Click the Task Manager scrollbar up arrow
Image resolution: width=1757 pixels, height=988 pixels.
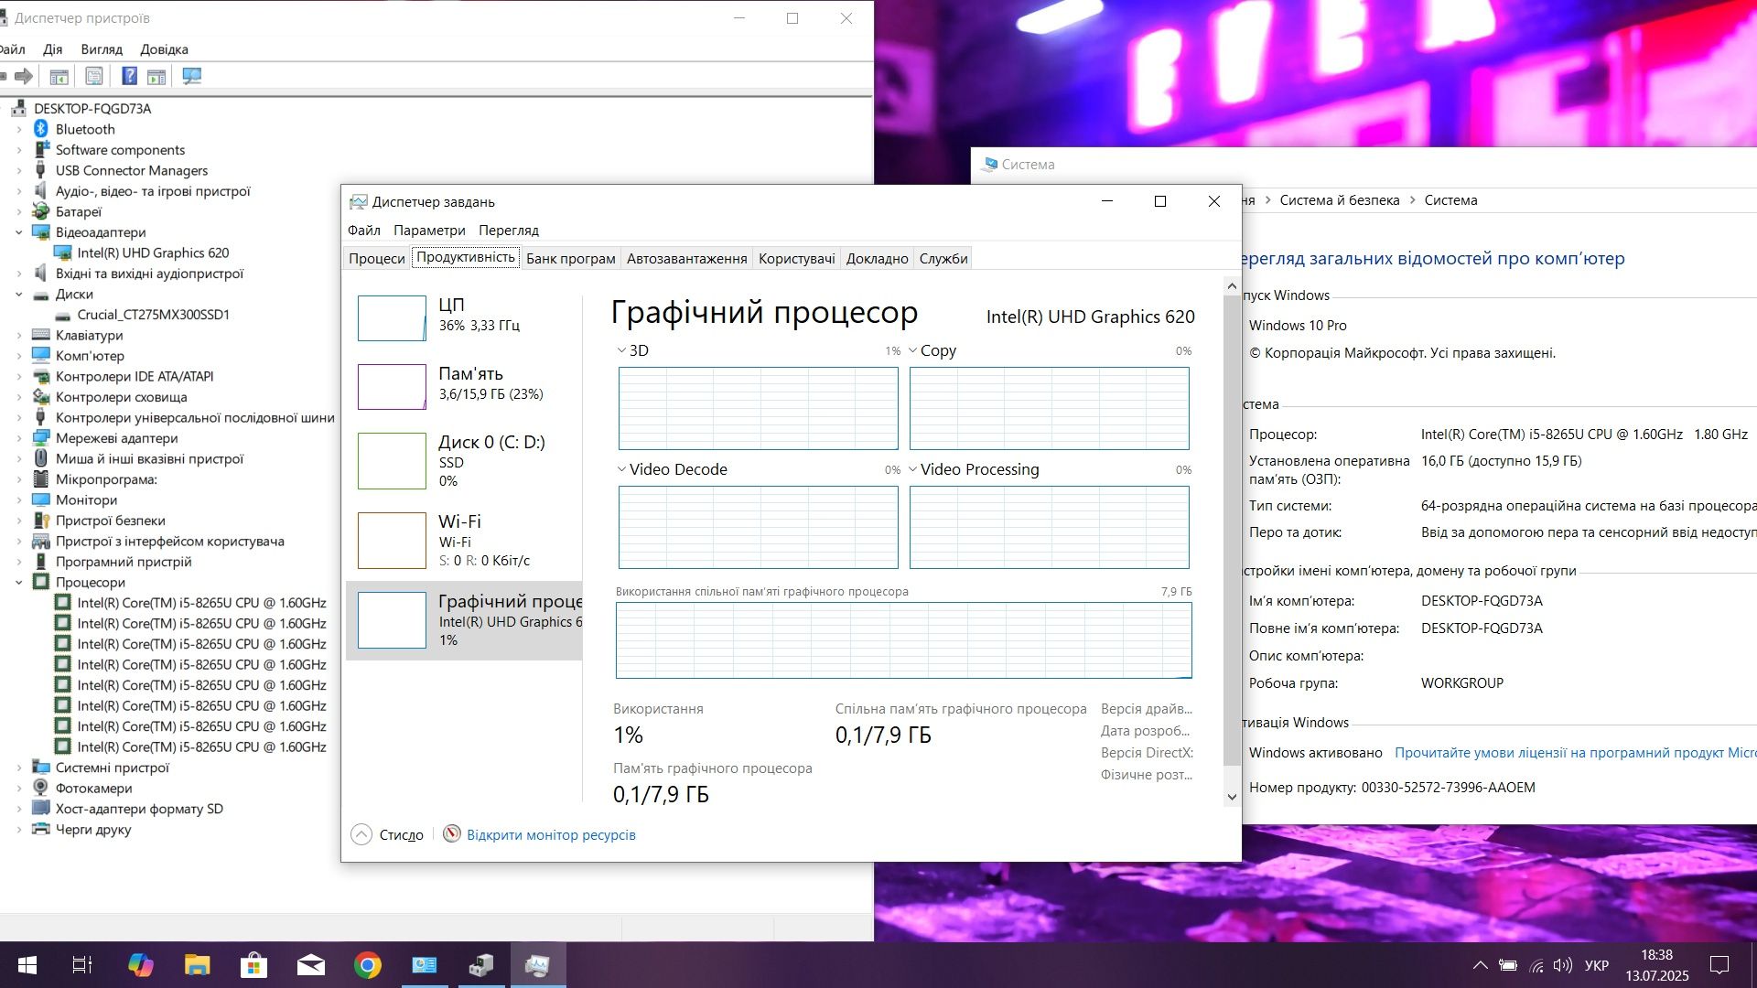tap(1232, 286)
